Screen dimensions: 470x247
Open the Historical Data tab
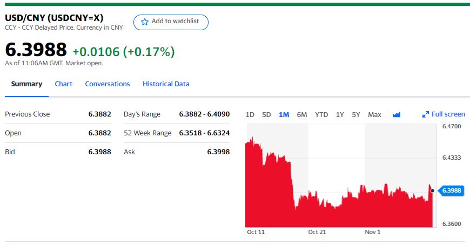[166, 84]
